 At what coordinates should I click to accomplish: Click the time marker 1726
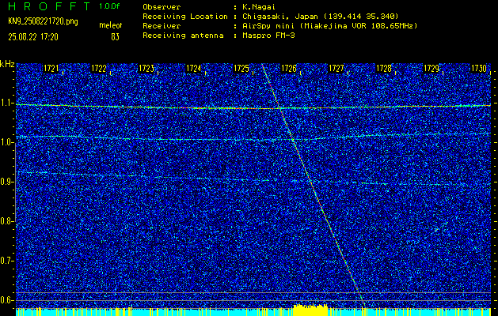[289, 69]
